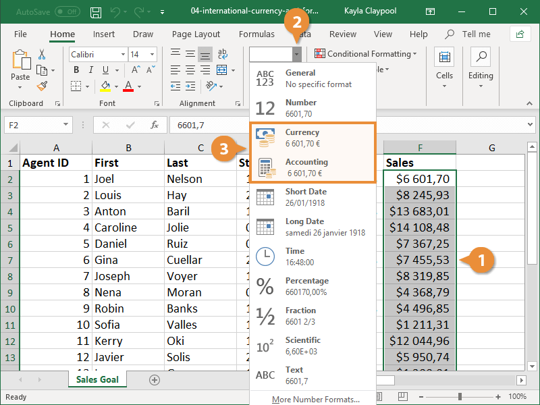Click Insert Function fx icon
The image size is (540, 405).
coord(155,125)
